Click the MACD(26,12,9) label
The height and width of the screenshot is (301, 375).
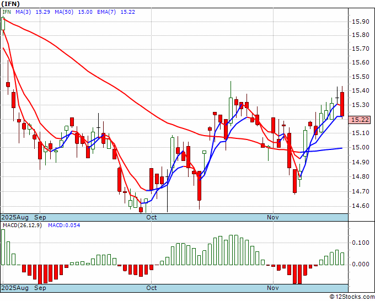pos(22,225)
